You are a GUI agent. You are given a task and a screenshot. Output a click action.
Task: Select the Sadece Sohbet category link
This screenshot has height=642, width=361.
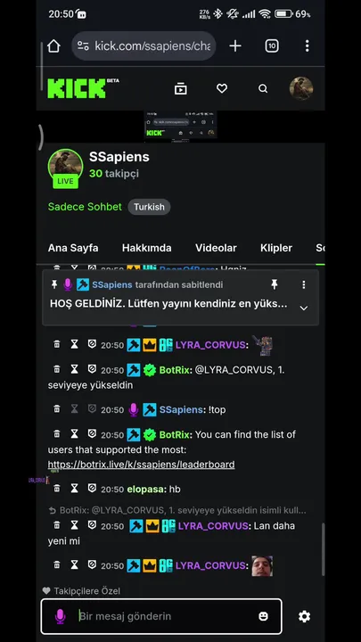[85, 207]
